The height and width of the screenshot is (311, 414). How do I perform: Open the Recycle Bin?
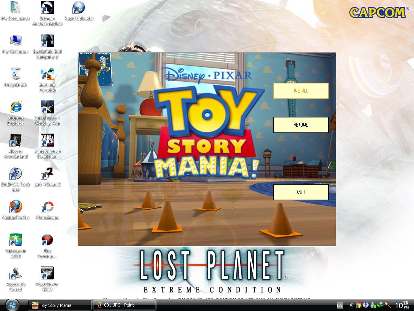click(16, 77)
